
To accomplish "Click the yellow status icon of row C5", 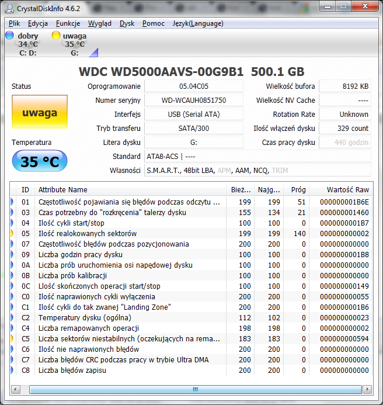I will click(x=12, y=338).
